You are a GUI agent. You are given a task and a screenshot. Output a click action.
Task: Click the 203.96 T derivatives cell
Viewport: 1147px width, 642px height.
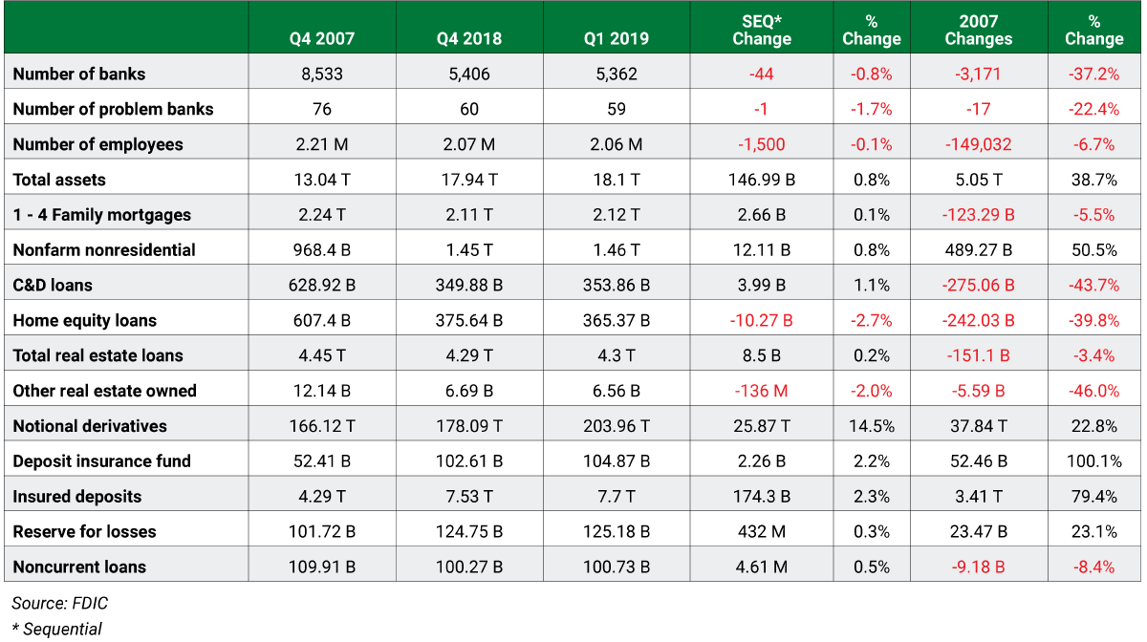point(616,426)
